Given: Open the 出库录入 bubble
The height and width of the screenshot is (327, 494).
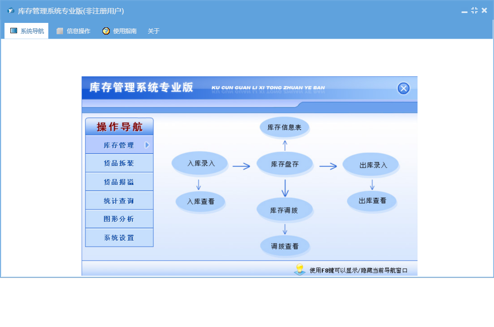Looking at the screenshot, I should (x=371, y=165).
